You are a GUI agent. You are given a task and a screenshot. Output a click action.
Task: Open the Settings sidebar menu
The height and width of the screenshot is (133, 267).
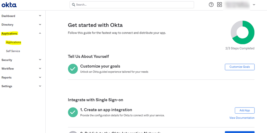click(x=7, y=86)
